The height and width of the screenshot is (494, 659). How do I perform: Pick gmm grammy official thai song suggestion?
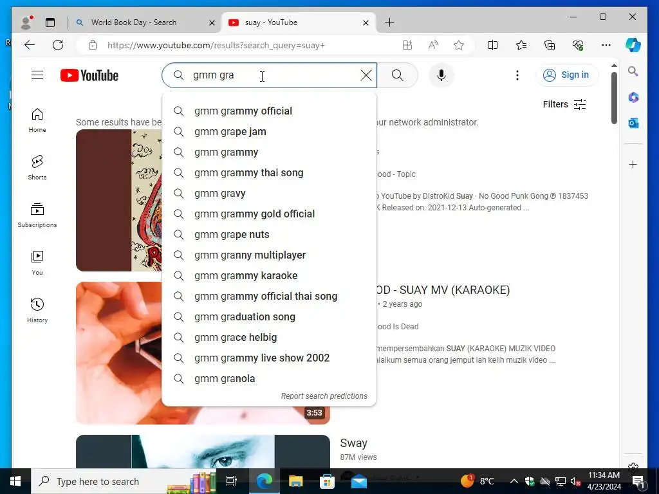[x=269, y=296]
